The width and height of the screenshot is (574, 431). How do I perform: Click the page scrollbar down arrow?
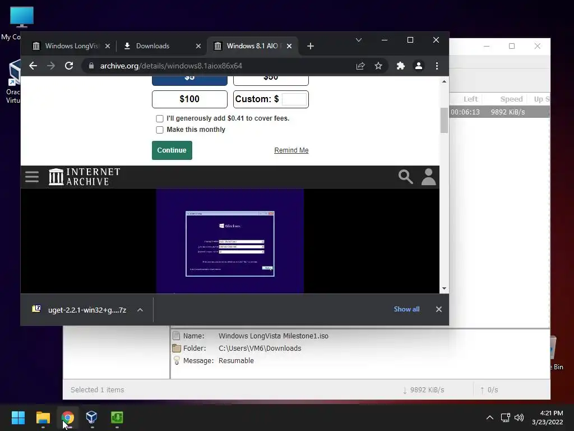pos(444,288)
